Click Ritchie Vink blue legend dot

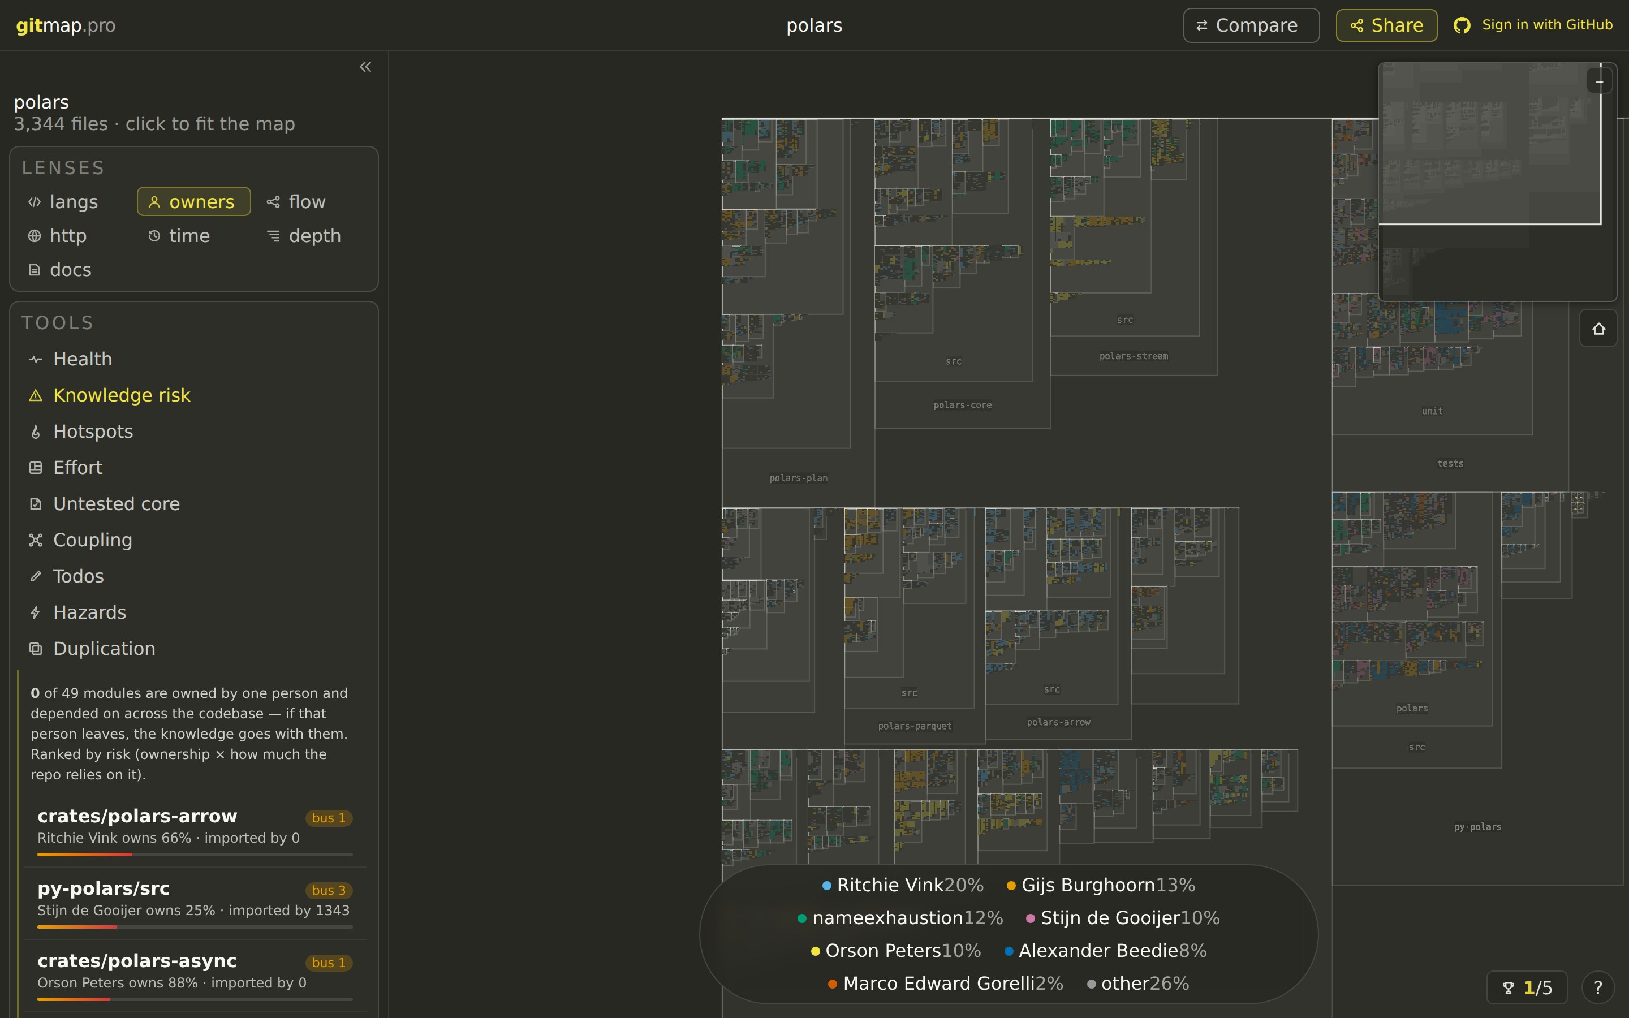click(826, 886)
